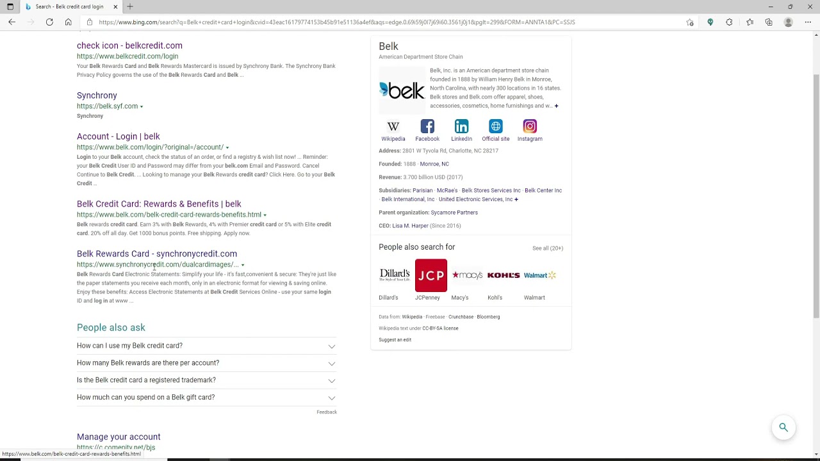Image resolution: width=820 pixels, height=461 pixels.
Task: View site information padlock icon
Action: pyautogui.click(x=89, y=22)
